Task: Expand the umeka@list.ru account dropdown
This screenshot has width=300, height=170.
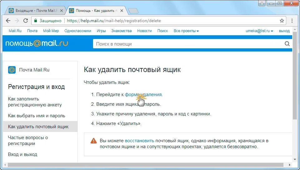Action: tap(259, 31)
